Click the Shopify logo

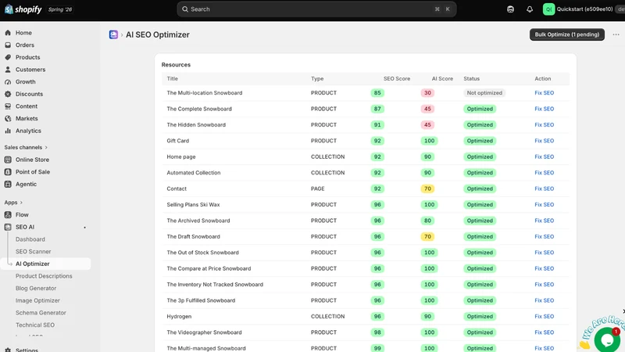point(23,9)
